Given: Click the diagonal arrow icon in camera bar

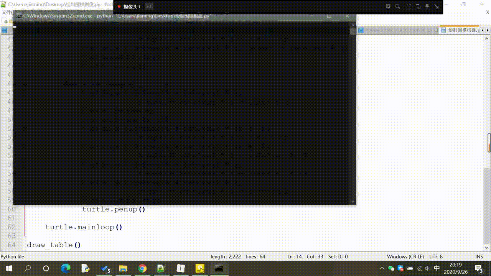Looking at the screenshot, I should (x=436, y=7).
